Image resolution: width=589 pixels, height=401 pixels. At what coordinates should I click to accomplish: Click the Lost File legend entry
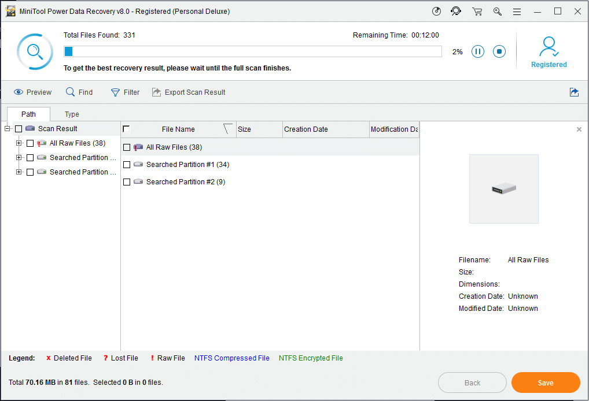121,358
